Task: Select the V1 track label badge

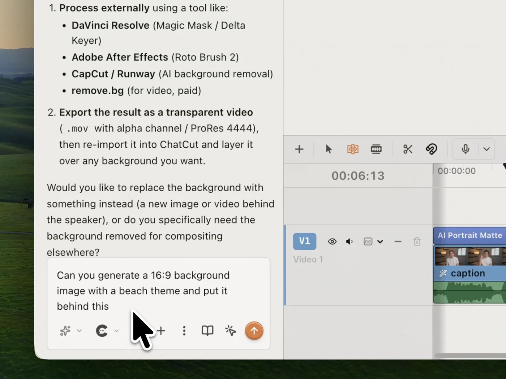Action: [305, 241]
